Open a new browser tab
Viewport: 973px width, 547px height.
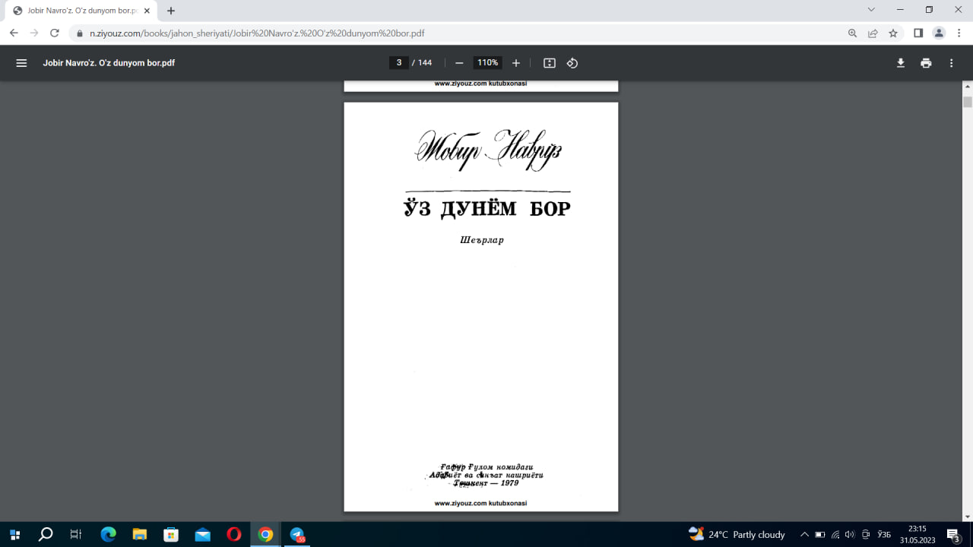[171, 11]
